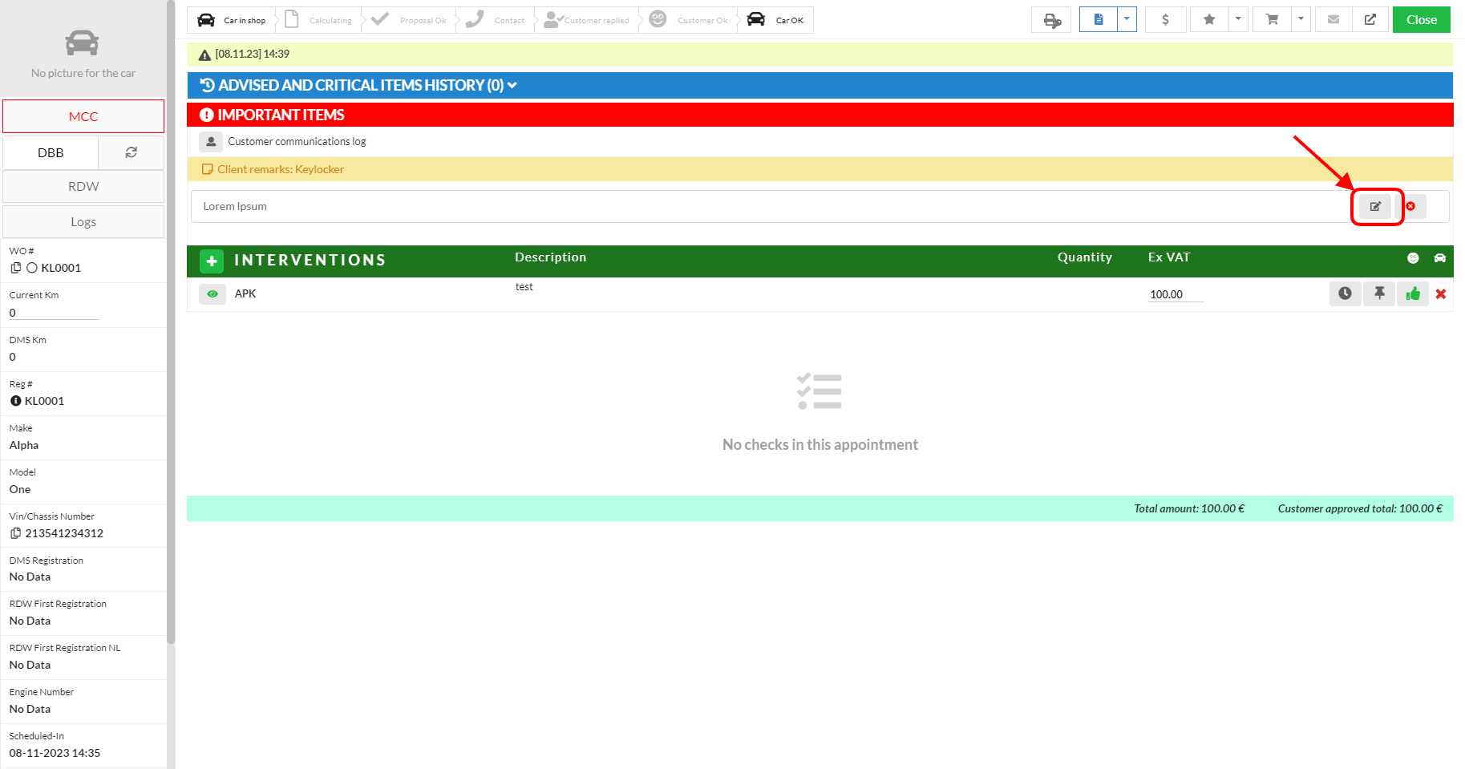The image size is (1465, 769).
Task: Toggle visibility eye of APK intervention
Action: point(212,294)
